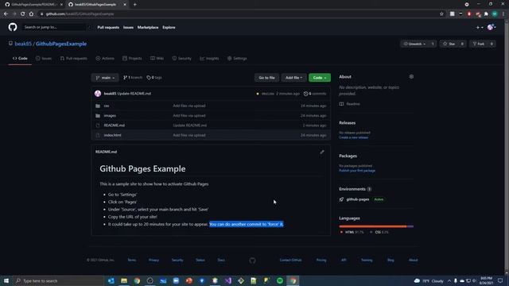The width and height of the screenshot is (509, 286).
Task: Open the GithubPagesExample repository link
Action: tap(61, 44)
